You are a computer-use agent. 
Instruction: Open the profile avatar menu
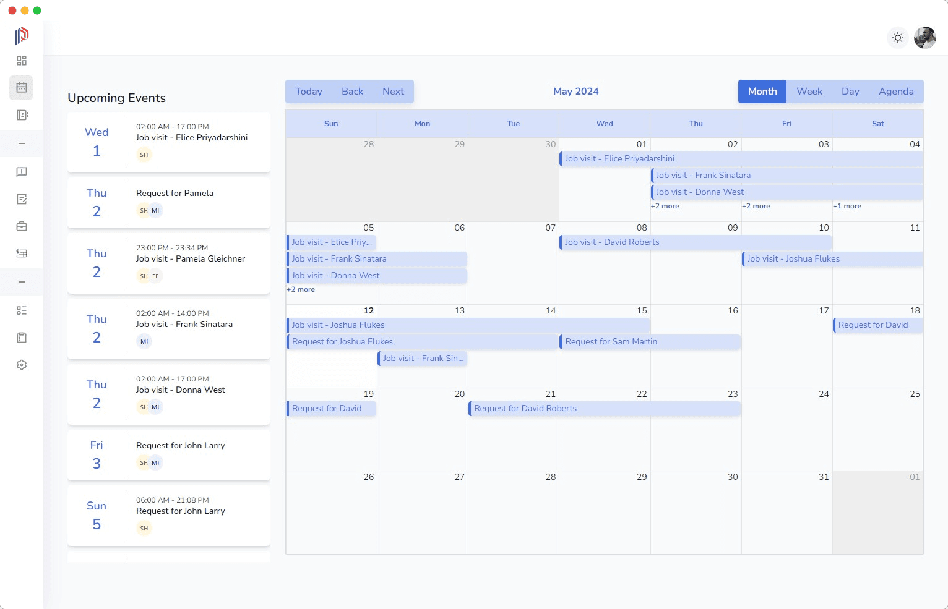(x=924, y=38)
